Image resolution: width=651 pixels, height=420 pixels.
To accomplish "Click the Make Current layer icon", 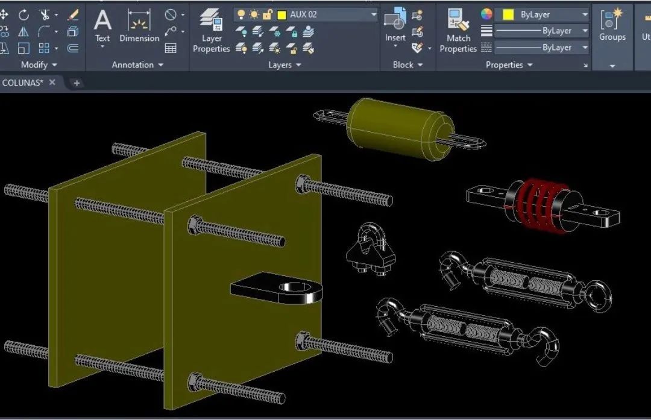I will coord(308,31).
